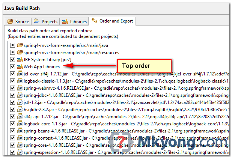Open the Projects tab
Screen dimensions: 232x158
coord(45,22)
